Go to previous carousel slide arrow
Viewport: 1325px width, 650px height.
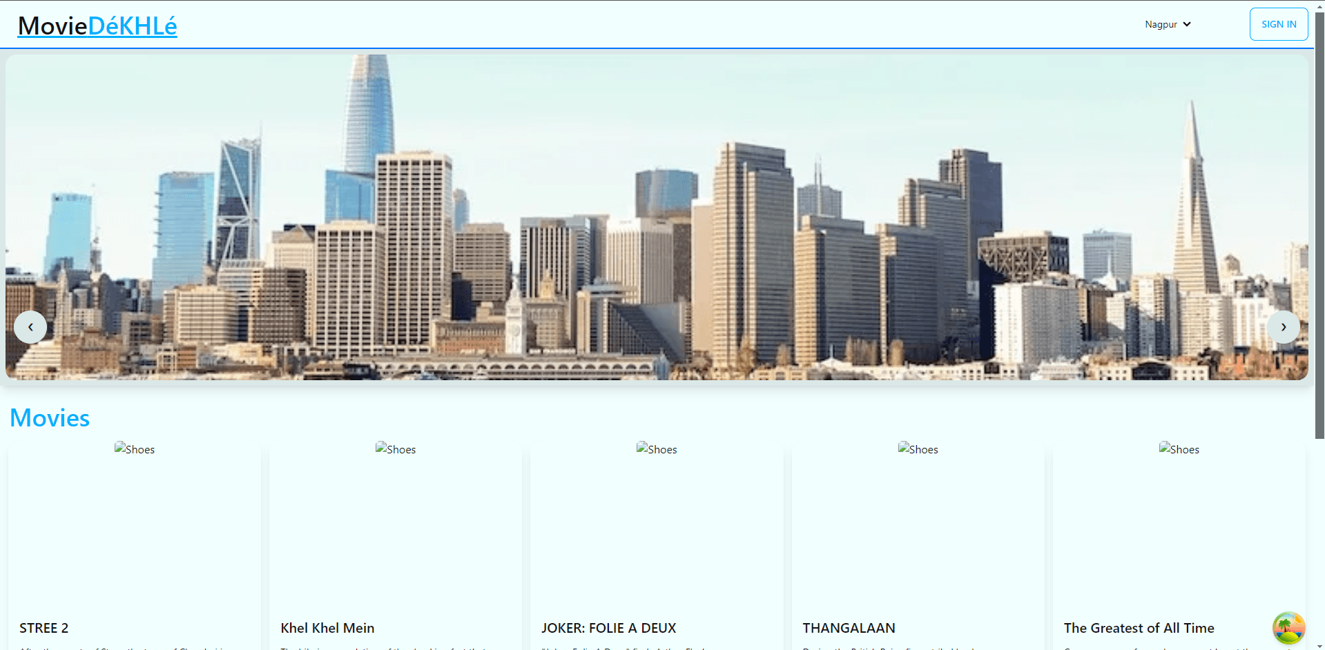click(30, 327)
